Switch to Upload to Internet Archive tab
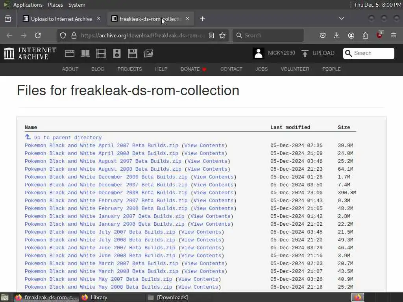Screen dimensions: 403x302 pos(61,19)
